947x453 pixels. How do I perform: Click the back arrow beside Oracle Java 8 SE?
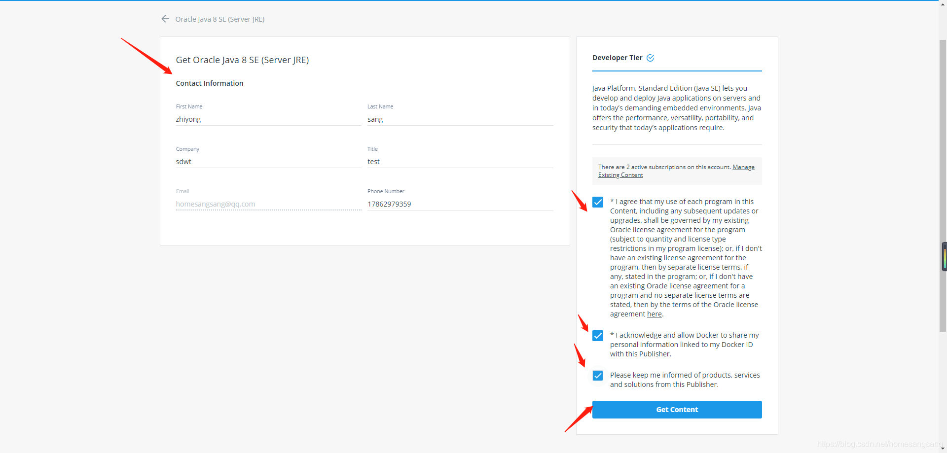165,19
